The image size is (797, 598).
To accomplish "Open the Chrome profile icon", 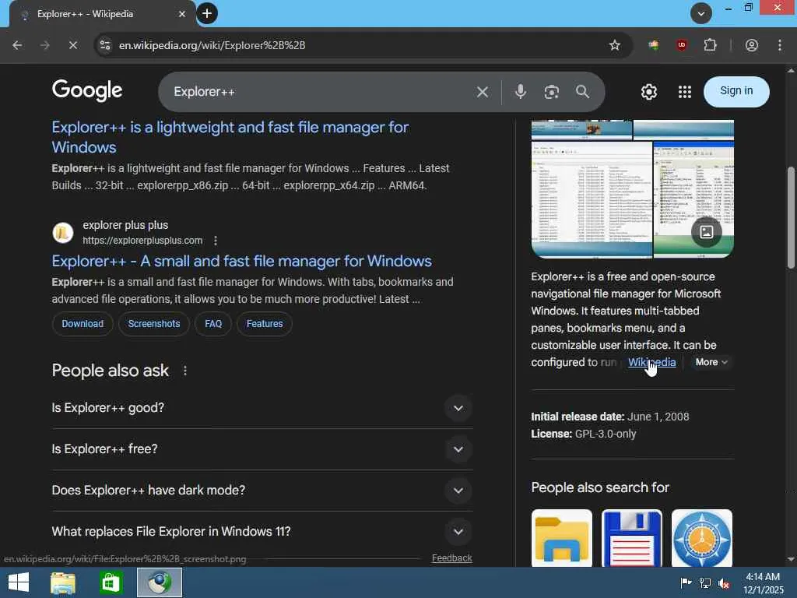I will 752,45.
